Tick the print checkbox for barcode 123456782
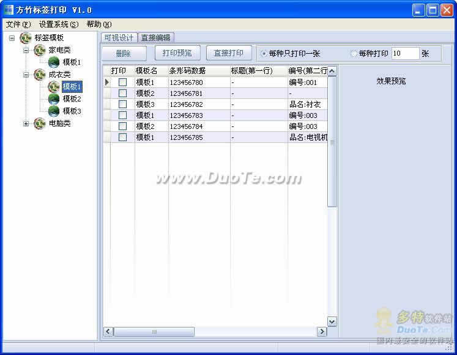Image resolution: width=457 pixels, height=355 pixels. [123, 104]
